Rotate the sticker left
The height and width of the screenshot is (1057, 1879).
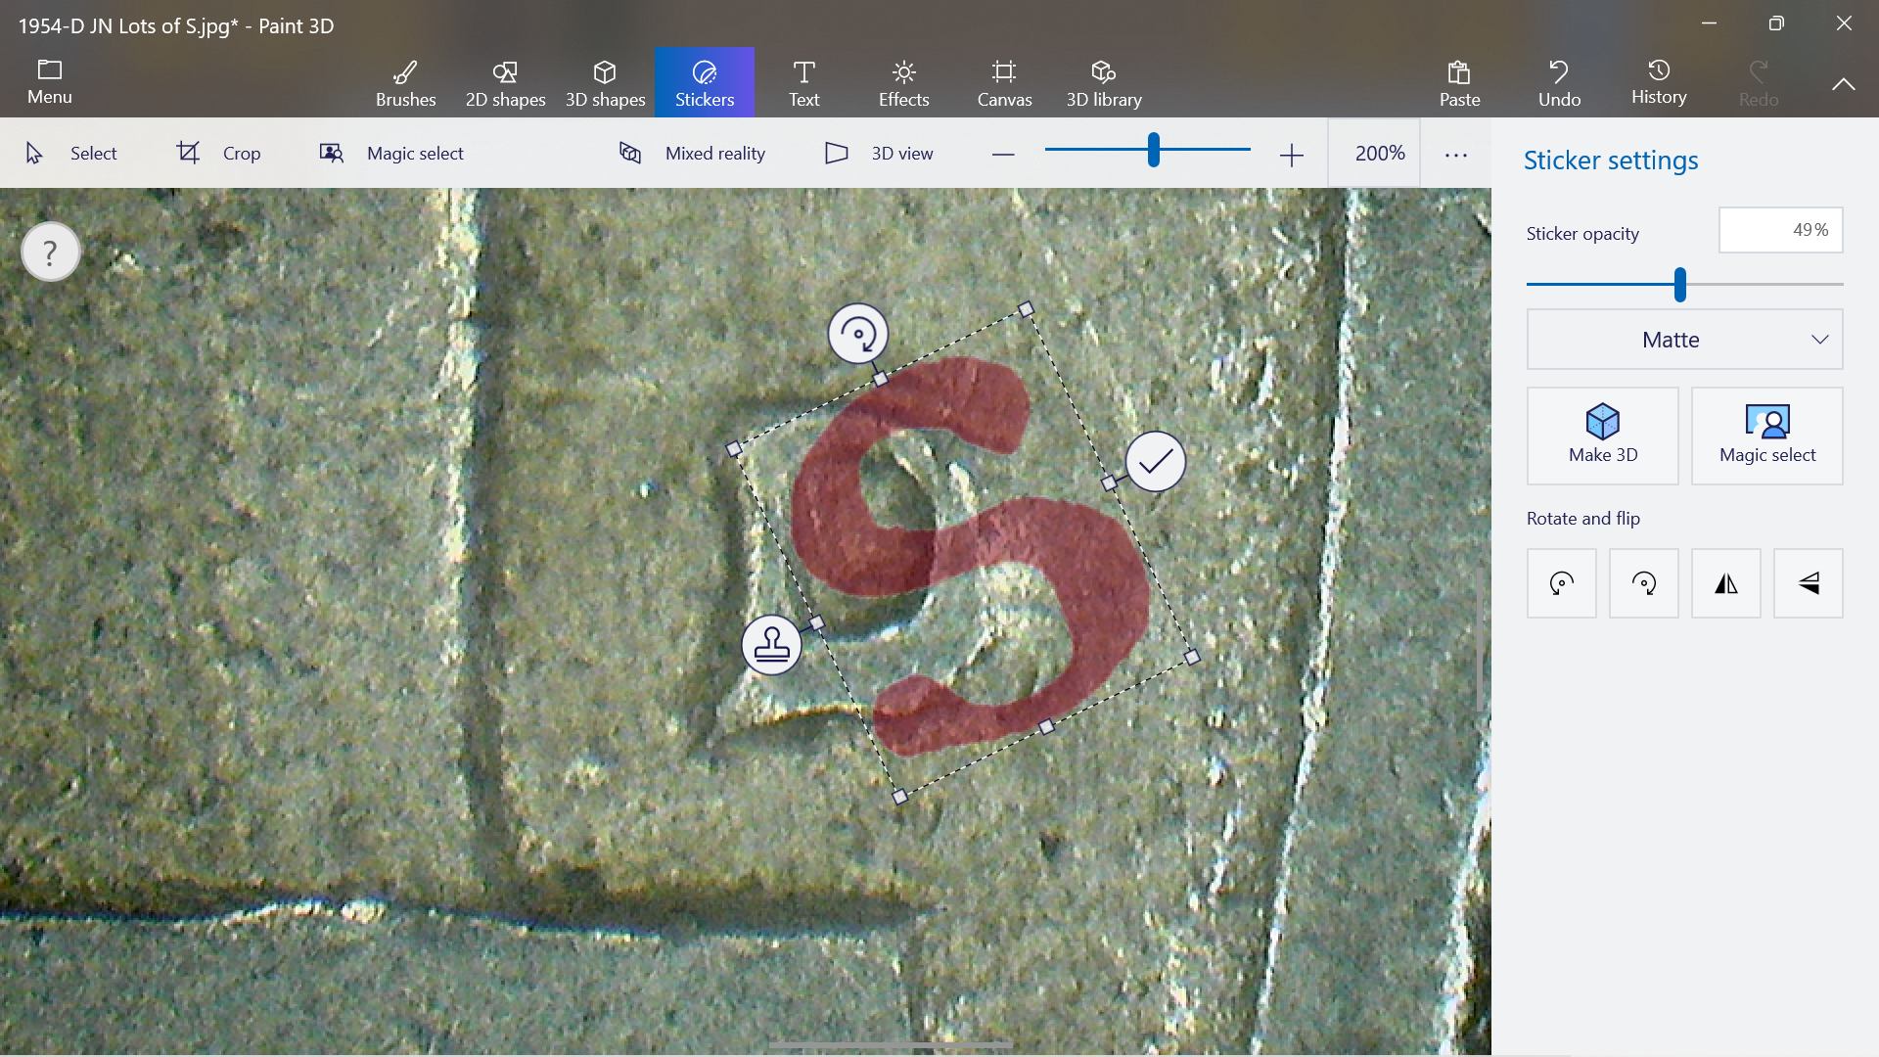click(x=1562, y=583)
